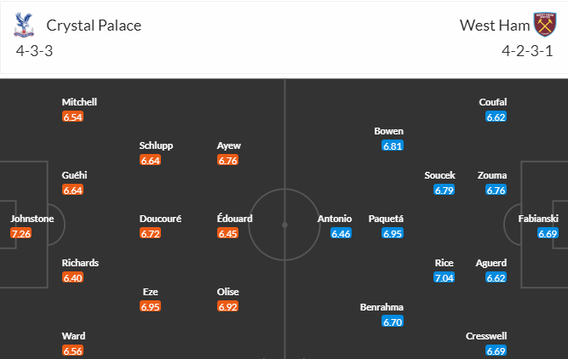The width and height of the screenshot is (568, 359).
Task: Select Antonio, West Ham's striker
Action: click(335, 219)
